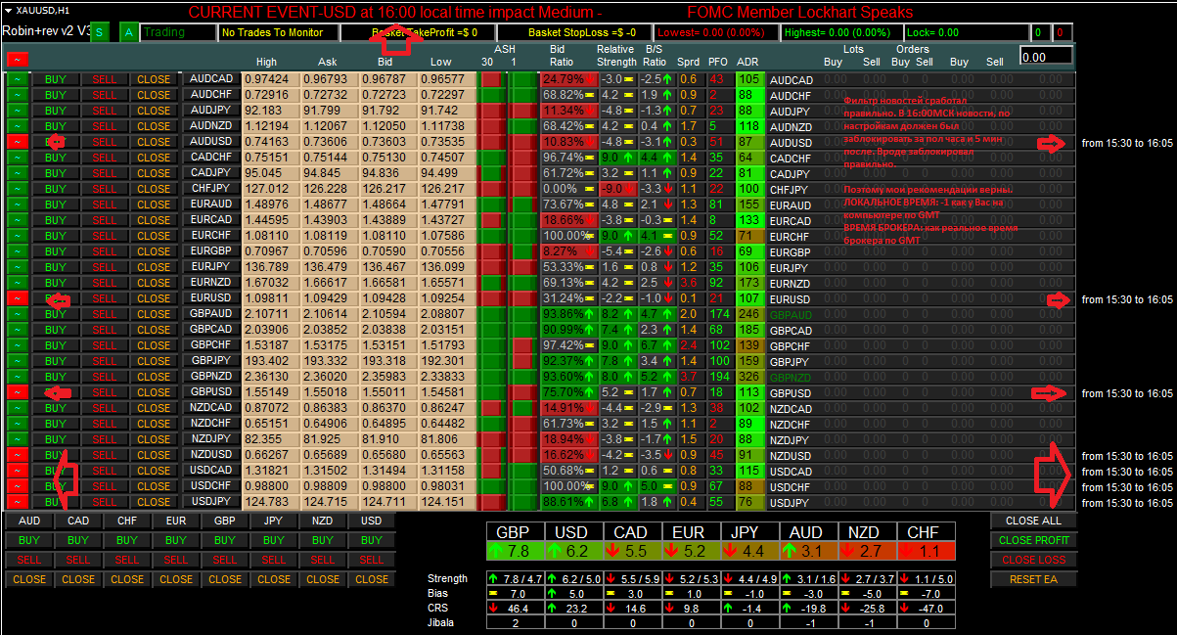Select the GBPCAD pair button beside the CLOSE column

[x=211, y=330]
